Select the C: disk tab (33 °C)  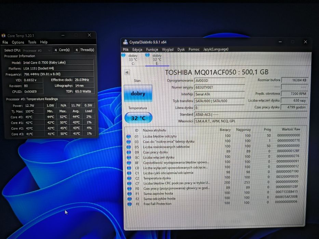(133, 59)
